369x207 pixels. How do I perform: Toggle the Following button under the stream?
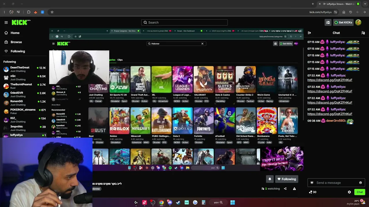click(x=287, y=179)
